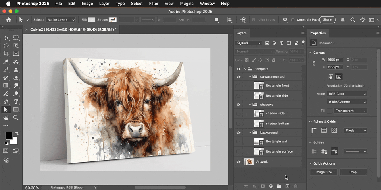
Task: Select the Zoom tool
Action: [x=16, y=118]
